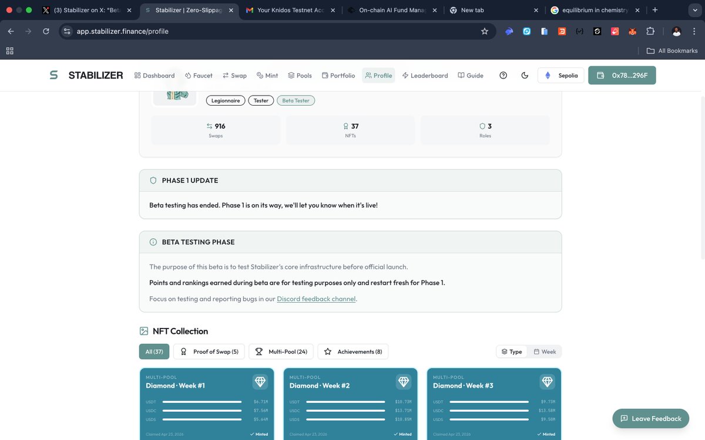Open the Guide page
This screenshot has width=705, height=440.
pyautogui.click(x=471, y=75)
